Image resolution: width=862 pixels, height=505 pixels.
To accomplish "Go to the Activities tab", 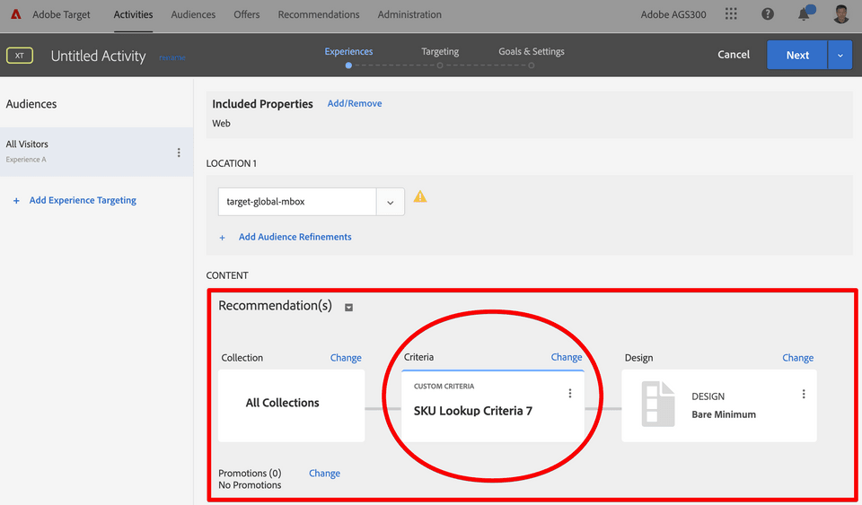I will point(133,14).
